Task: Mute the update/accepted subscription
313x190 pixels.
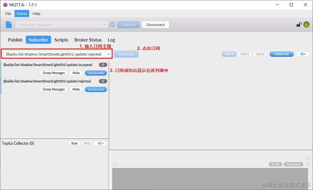Action: pyautogui.click(x=76, y=73)
